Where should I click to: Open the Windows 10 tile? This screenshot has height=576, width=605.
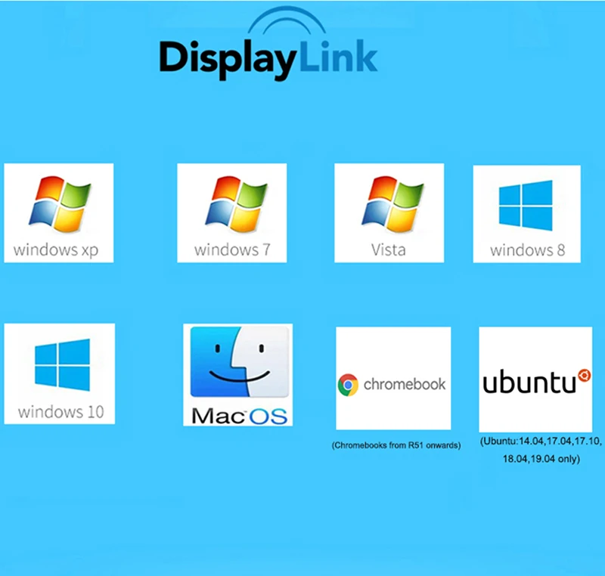click(x=60, y=373)
